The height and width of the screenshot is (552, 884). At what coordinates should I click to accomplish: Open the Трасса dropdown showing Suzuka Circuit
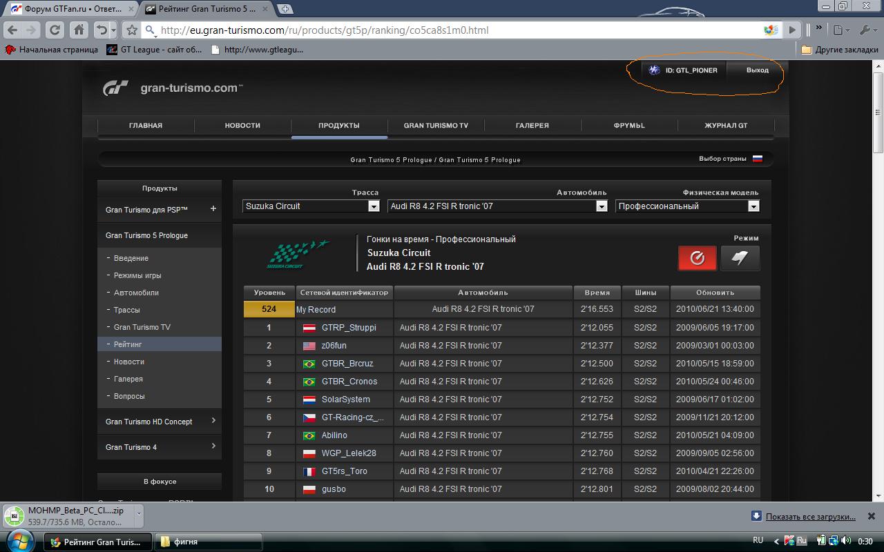pyautogui.click(x=311, y=206)
